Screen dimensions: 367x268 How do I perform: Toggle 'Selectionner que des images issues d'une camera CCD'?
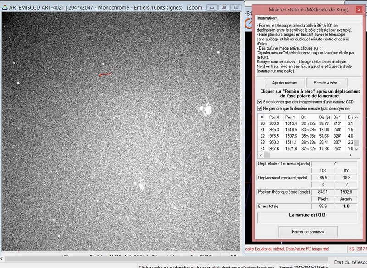point(261,101)
